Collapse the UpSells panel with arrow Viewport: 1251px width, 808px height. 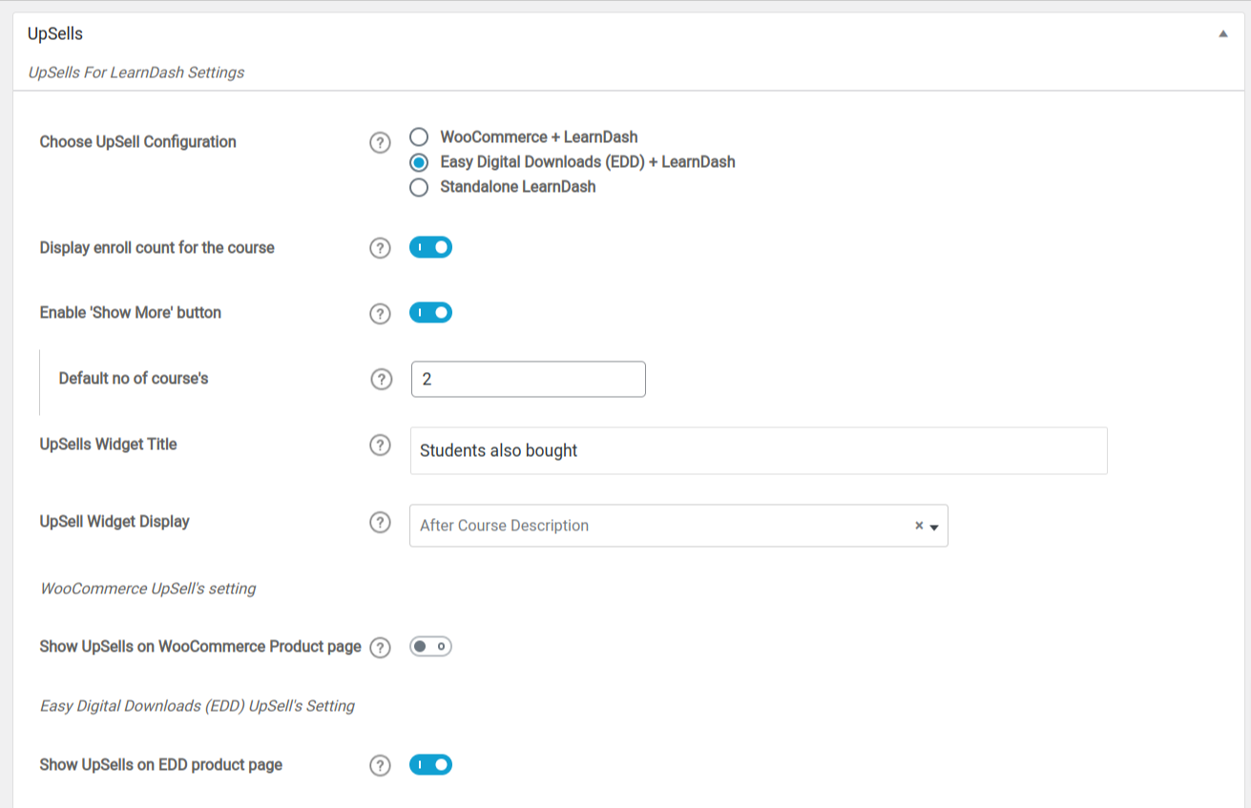1223,34
